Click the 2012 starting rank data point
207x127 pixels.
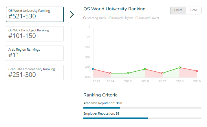tap(93, 69)
